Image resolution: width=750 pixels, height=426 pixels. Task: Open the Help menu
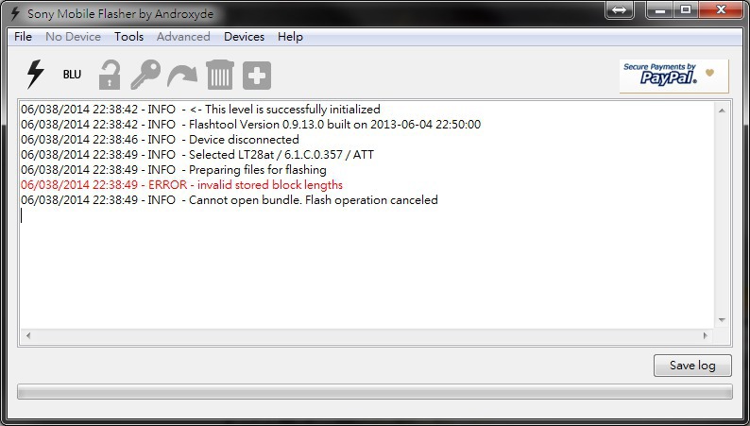(290, 37)
